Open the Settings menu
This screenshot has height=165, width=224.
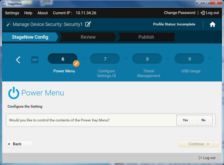click(x=12, y=13)
